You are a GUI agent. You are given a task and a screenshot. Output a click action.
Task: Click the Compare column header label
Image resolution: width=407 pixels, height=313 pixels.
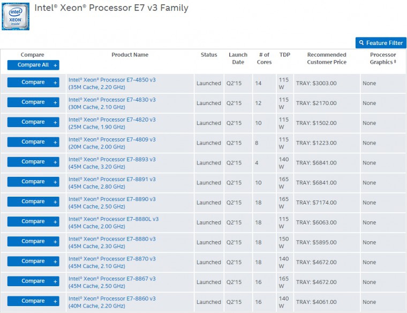[33, 55]
